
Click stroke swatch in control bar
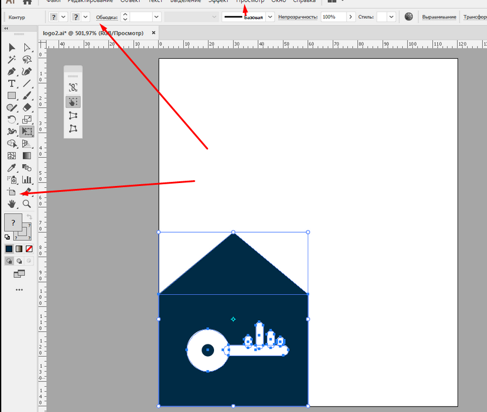pyautogui.click(x=76, y=16)
